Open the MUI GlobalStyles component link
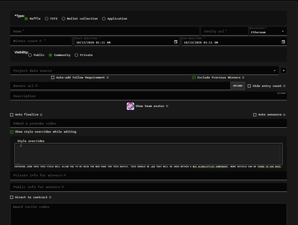This screenshot has height=225, width=298. [x=210, y=167]
